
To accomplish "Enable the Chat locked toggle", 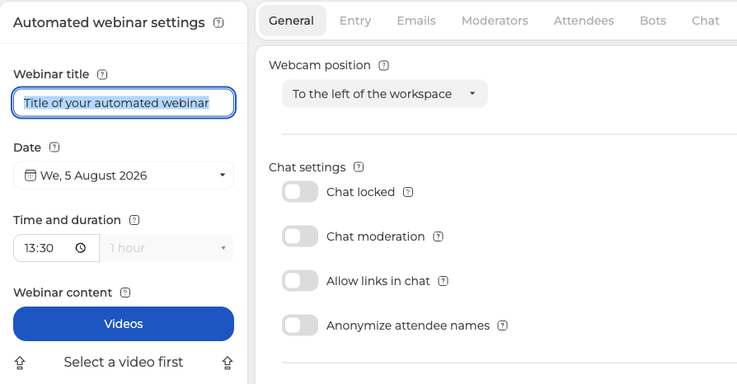I will [x=300, y=192].
